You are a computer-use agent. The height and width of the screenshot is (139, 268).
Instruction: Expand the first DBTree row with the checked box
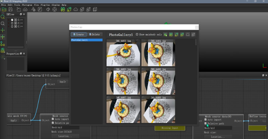[x=9, y=20]
